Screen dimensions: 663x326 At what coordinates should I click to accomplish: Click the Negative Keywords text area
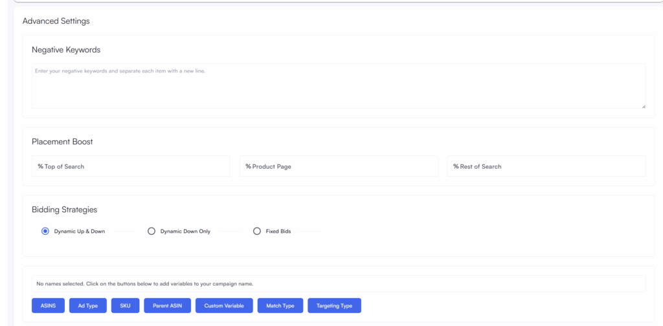click(x=338, y=86)
